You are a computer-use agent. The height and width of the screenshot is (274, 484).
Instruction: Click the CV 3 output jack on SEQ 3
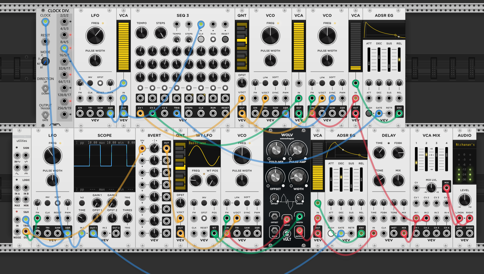point(164,113)
